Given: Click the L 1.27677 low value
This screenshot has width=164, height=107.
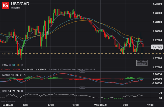Looking at the screenshot, I should coord(41,69).
